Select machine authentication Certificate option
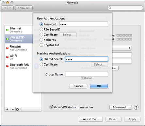The height and width of the screenshot is (126, 145). (41, 64)
